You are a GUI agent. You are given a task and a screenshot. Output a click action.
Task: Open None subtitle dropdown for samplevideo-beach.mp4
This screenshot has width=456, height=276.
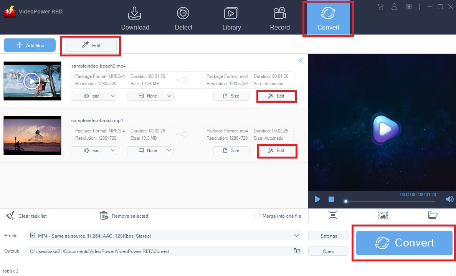(150, 150)
